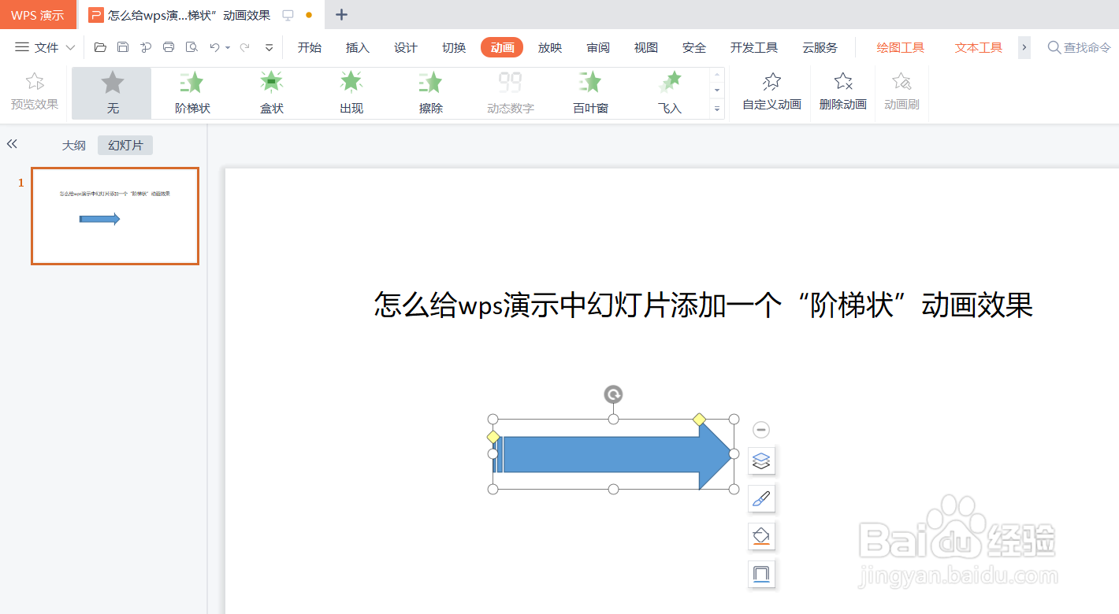Click the monitor display icon on document tab

coord(288,15)
